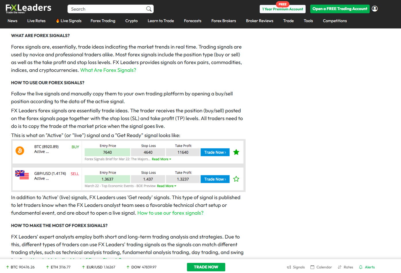
Task: Click the Bitcoin coin icon
Action: (x=20, y=151)
